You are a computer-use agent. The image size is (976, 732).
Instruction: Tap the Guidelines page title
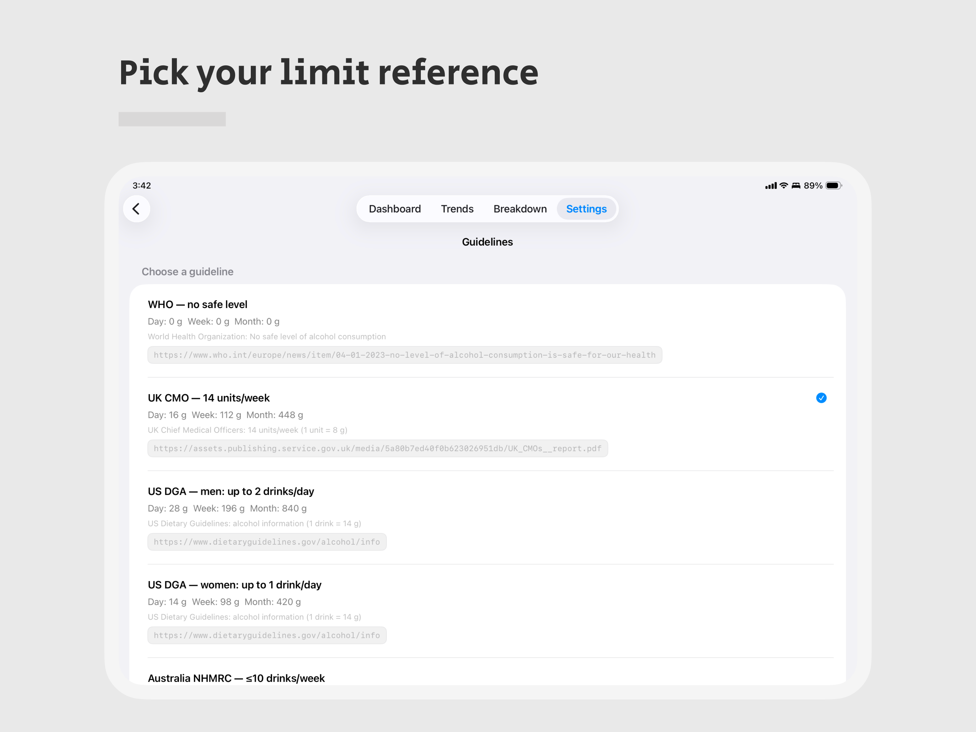tap(487, 242)
